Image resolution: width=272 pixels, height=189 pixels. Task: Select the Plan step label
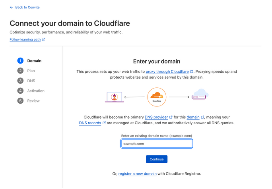pyautogui.click(x=31, y=71)
